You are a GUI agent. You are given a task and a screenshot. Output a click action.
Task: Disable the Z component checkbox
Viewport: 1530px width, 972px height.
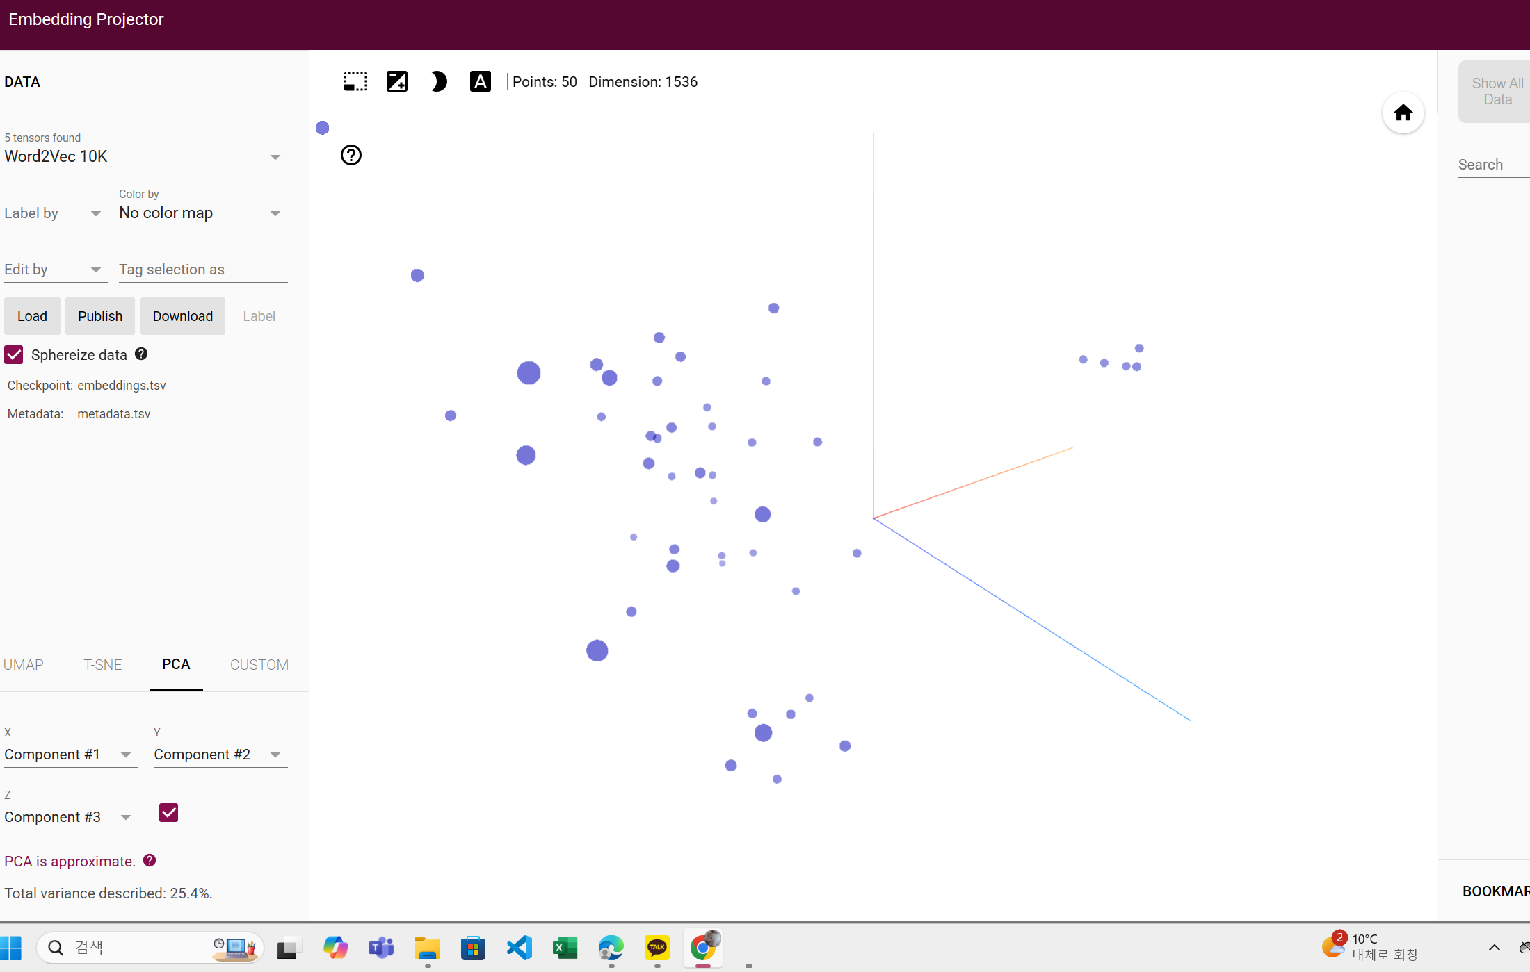coord(168,813)
